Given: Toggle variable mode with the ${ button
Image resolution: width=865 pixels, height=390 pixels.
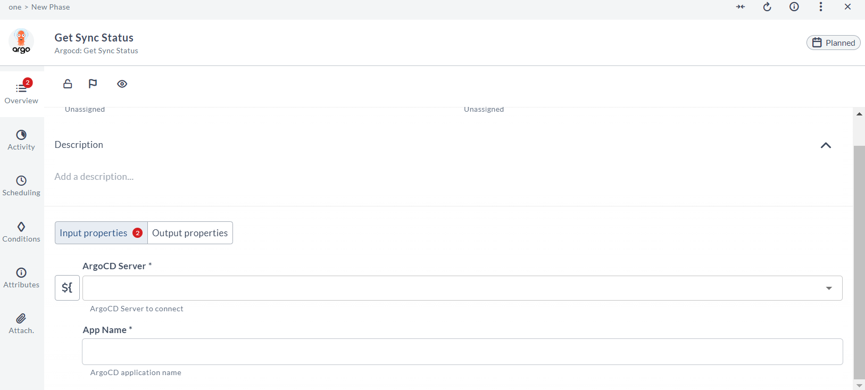Looking at the screenshot, I should coord(67,288).
